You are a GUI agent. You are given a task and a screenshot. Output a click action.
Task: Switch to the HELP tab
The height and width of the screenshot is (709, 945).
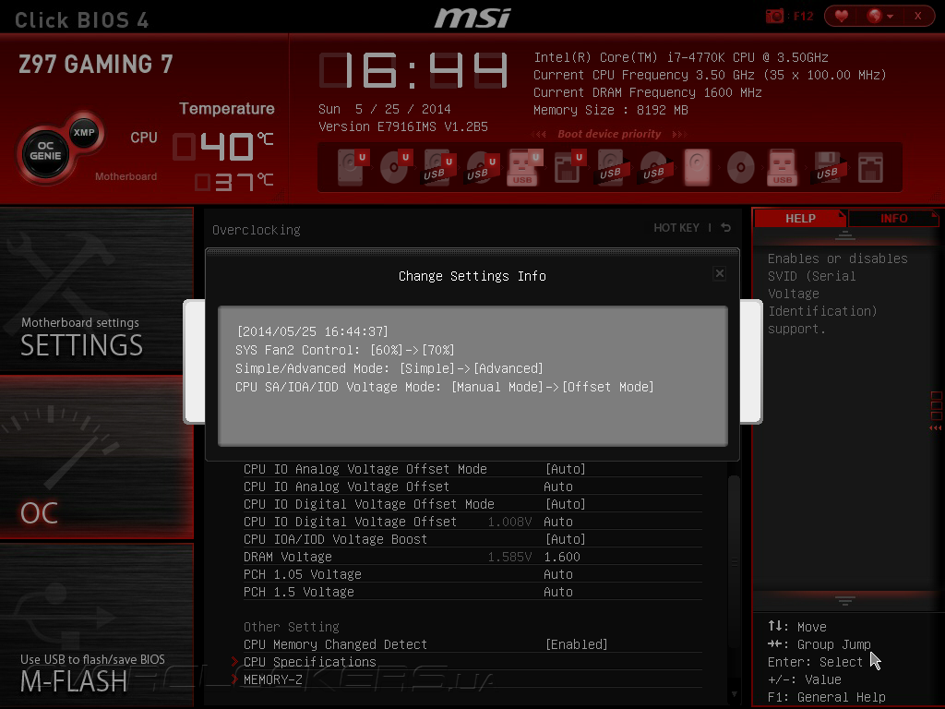[x=800, y=218]
